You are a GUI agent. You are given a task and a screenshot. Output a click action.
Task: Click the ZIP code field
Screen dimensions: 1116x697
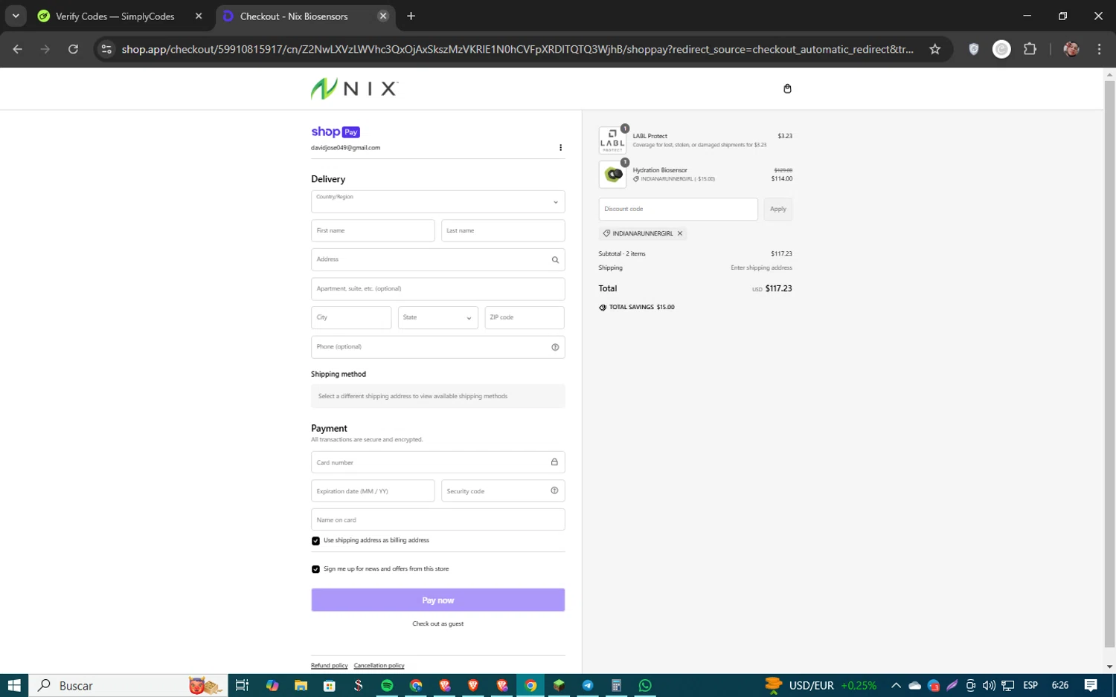(525, 317)
